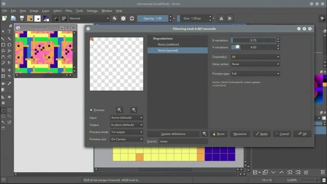
Task: Open the fill pattern chooser in toolbar
Action: coord(37,18)
